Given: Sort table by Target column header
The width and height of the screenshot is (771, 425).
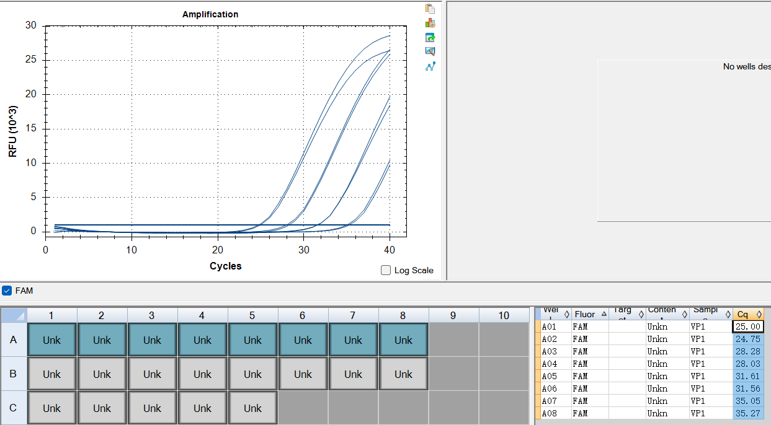Looking at the screenshot, I should [x=627, y=314].
